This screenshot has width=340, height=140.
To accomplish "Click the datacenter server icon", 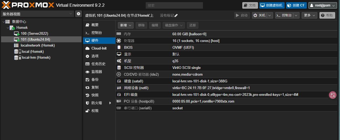I will [x=8, y=22].
